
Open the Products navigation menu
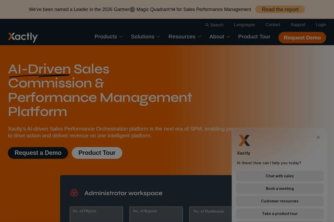coord(106,37)
